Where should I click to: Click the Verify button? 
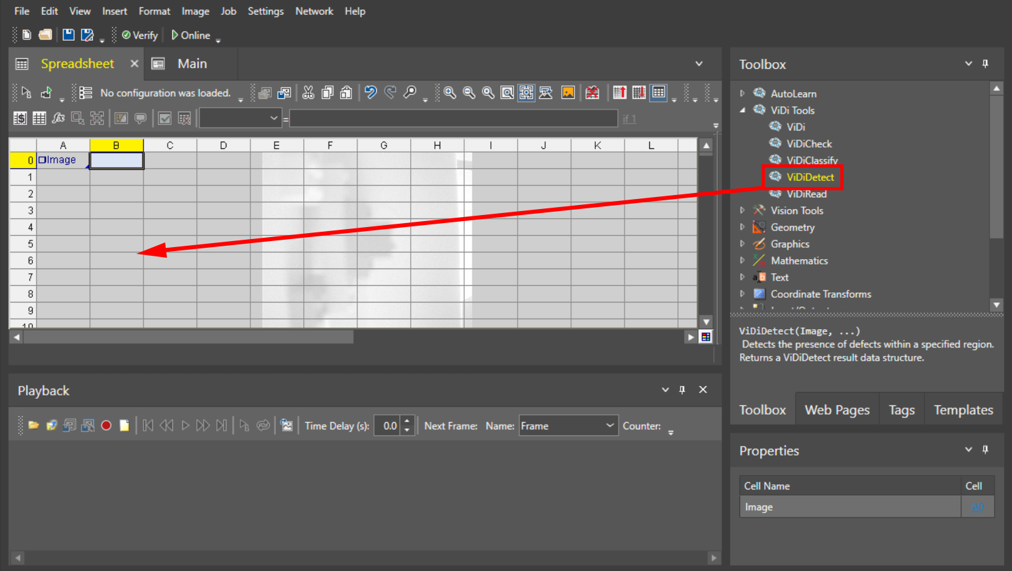[140, 35]
